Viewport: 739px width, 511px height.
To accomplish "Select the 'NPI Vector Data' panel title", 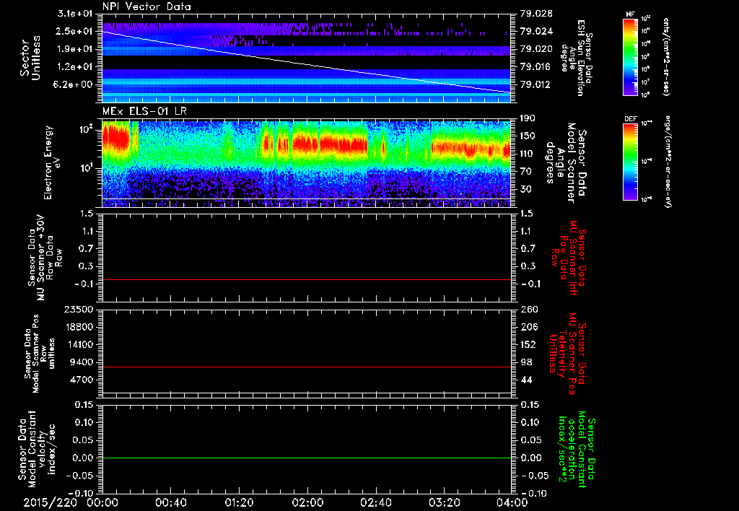I will 147,6.
